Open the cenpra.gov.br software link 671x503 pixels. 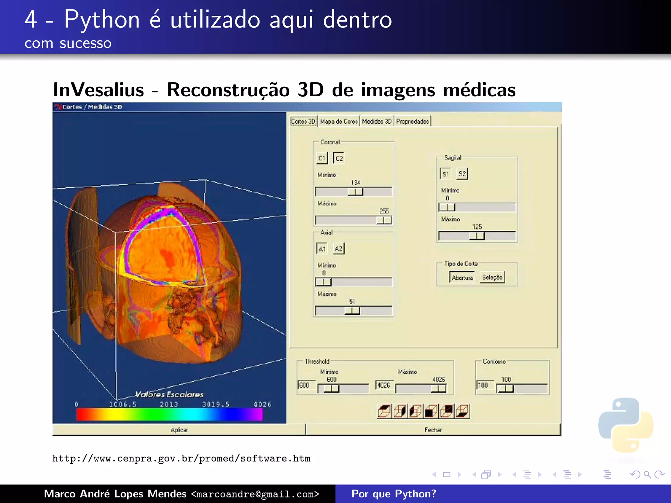click(181, 458)
